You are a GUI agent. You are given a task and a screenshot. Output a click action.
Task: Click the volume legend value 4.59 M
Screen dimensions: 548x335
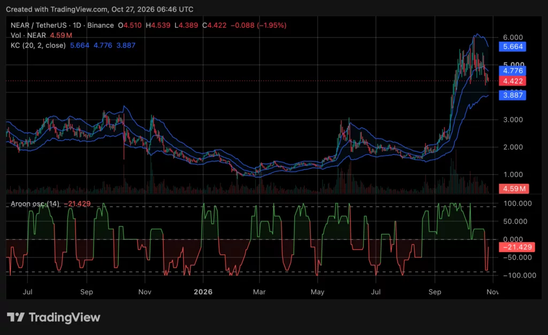[x=61, y=35]
